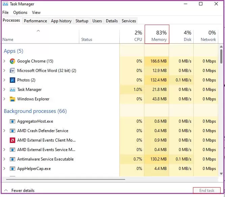Switch to the App history tab
The height and width of the screenshot is (197, 225).
coord(61,21)
